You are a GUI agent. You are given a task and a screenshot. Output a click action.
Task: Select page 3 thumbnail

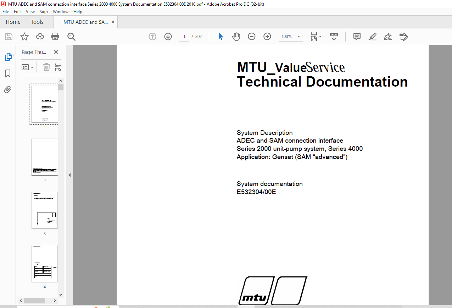44,210
